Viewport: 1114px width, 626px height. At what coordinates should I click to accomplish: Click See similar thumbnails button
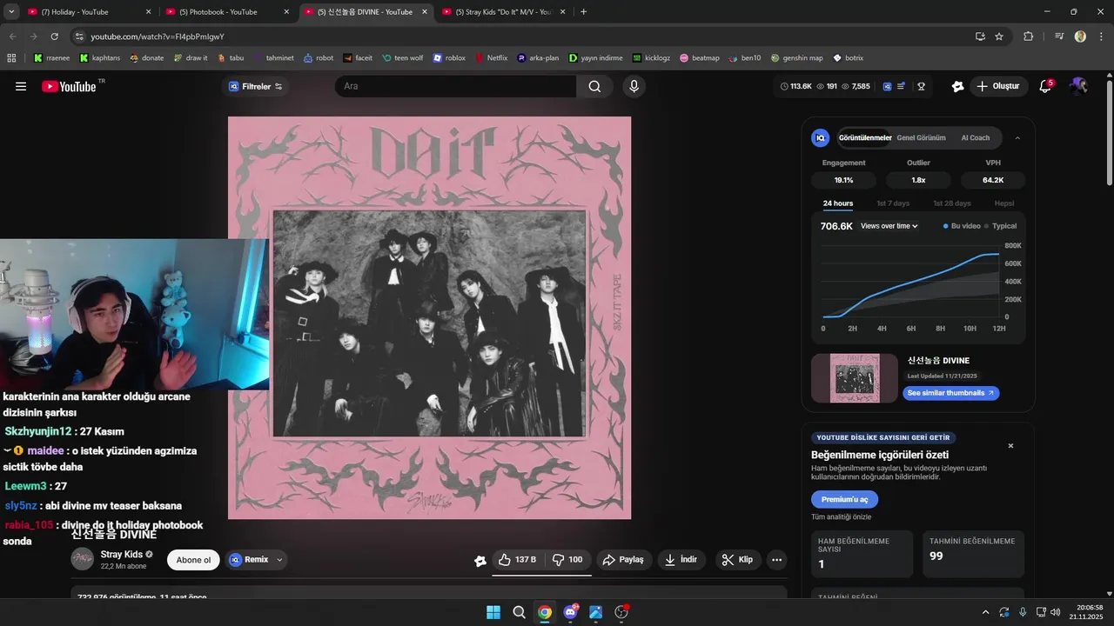950,393
